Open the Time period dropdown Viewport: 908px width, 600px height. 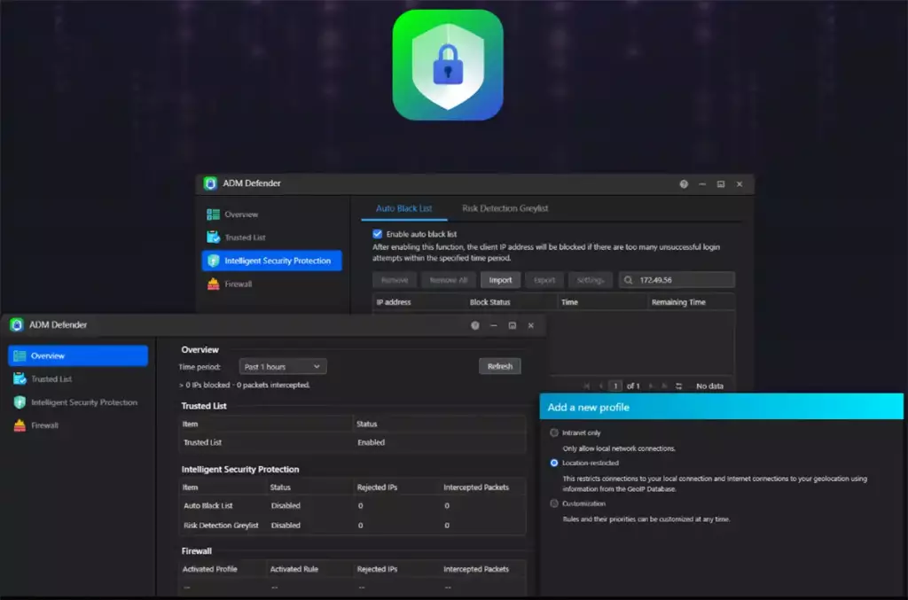click(x=283, y=367)
